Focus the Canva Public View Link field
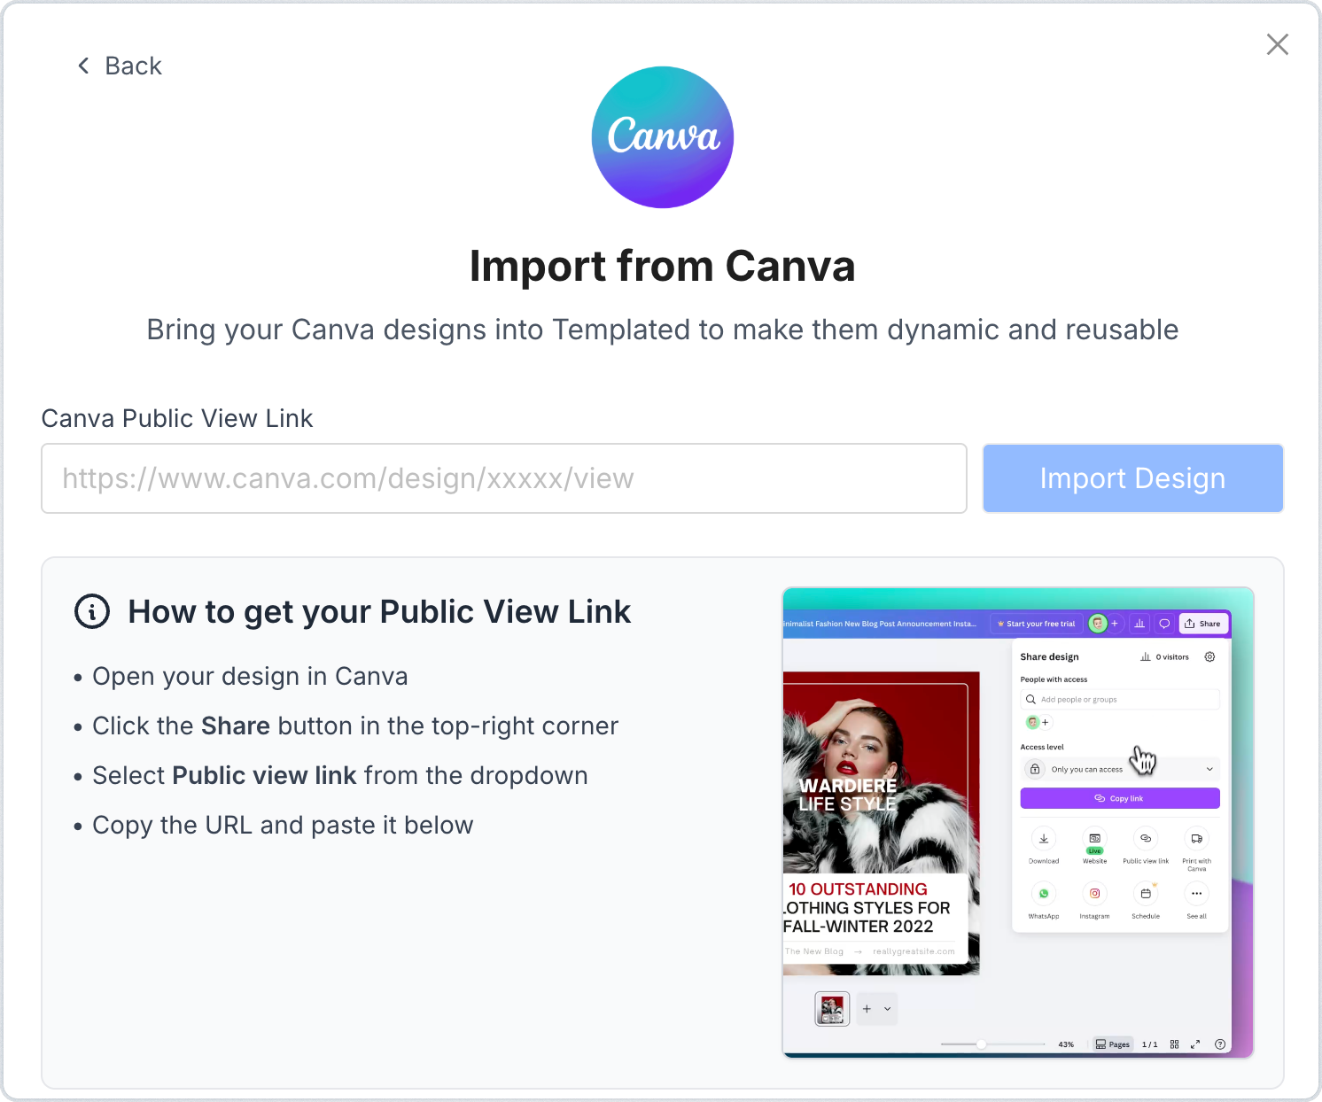The image size is (1322, 1102). (x=503, y=478)
